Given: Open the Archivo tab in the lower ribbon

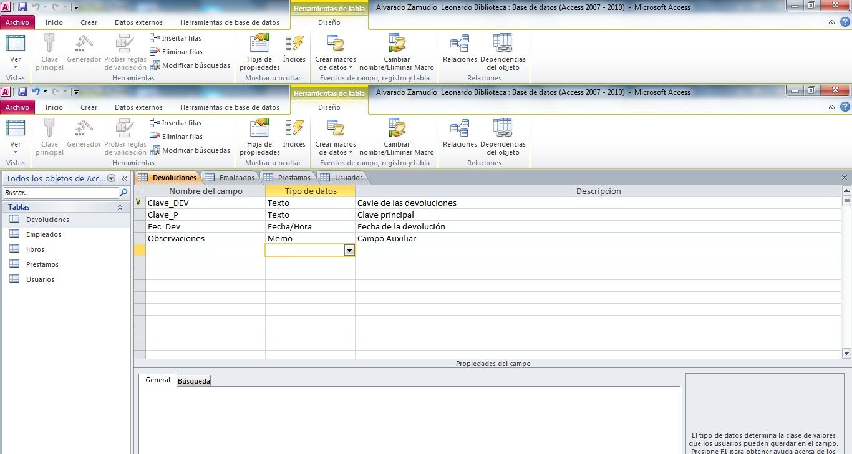Looking at the screenshot, I should click(x=17, y=107).
